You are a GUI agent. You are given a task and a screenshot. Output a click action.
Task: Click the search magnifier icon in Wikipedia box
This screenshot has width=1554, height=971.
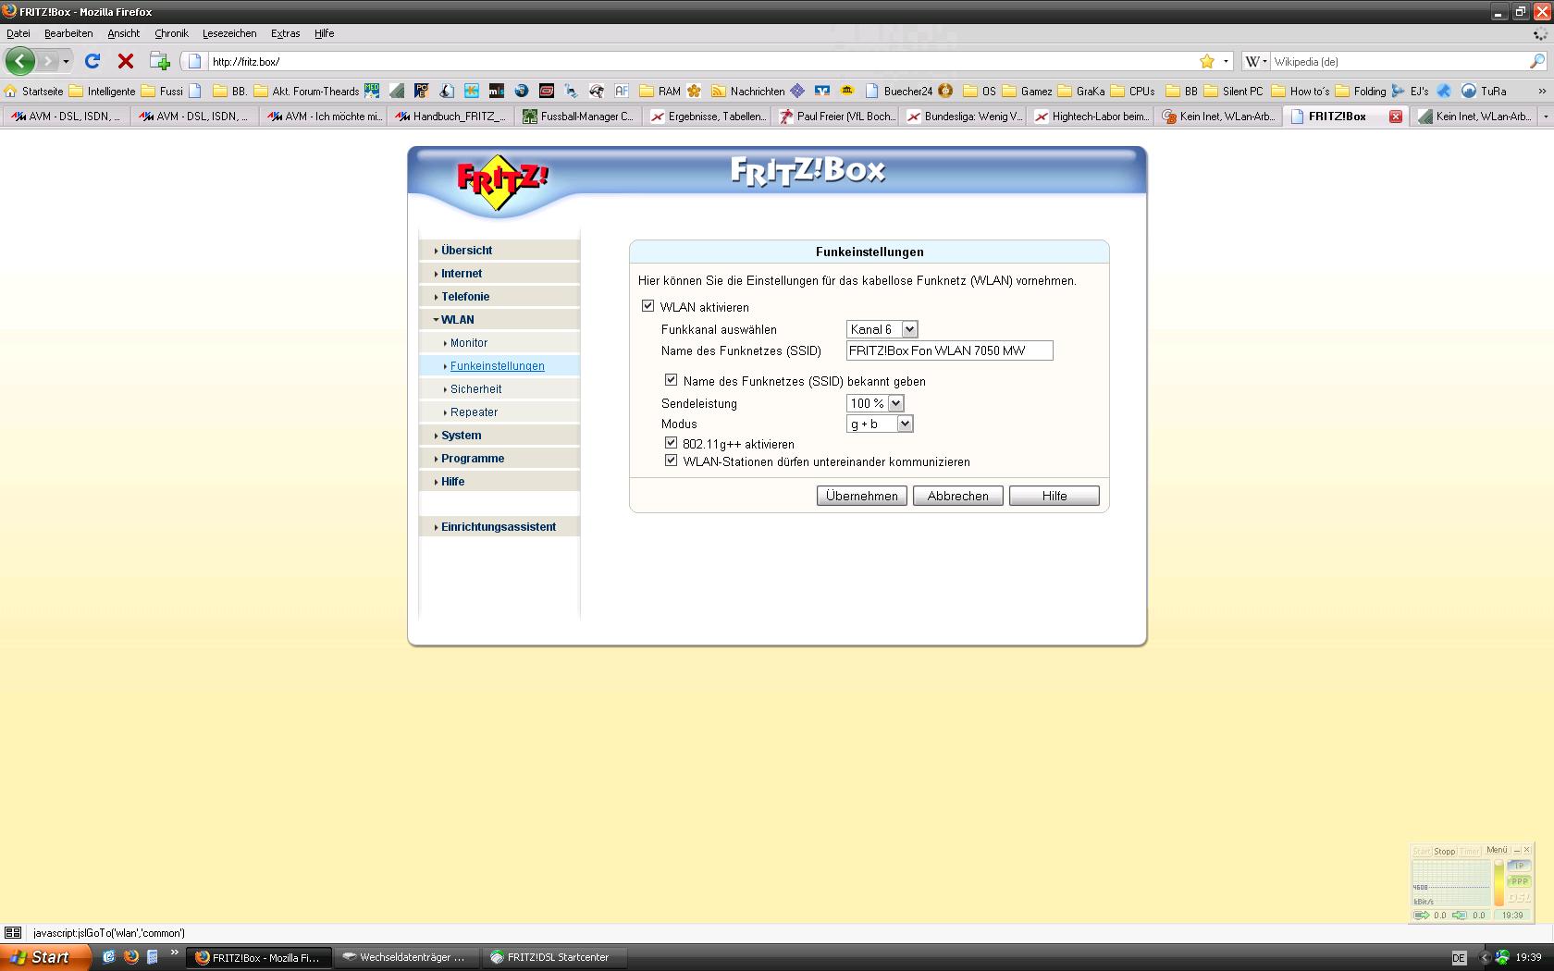[x=1536, y=61]
